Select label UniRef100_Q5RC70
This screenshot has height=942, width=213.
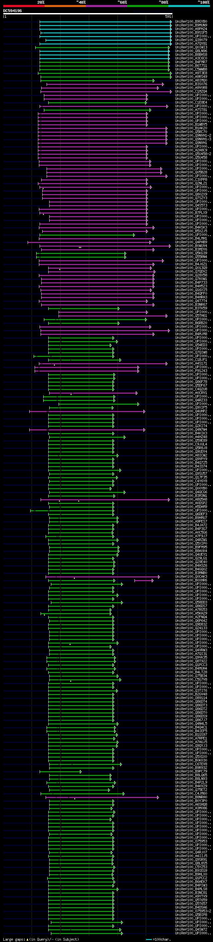click(191, 132)
